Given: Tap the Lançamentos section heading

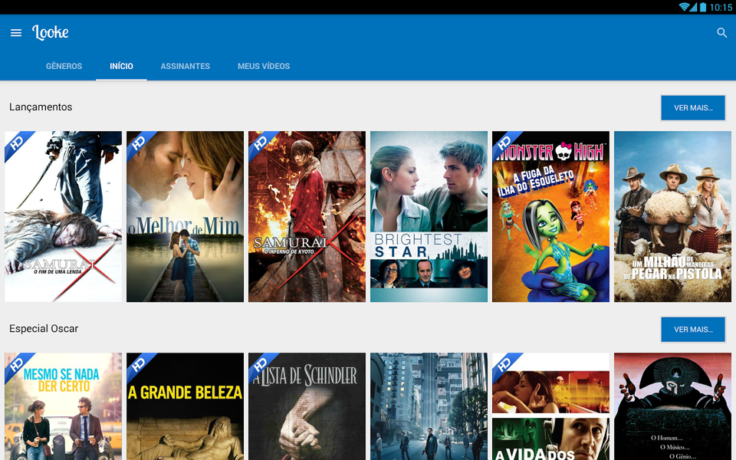Looking at the screenshot, I should point(41,107).
